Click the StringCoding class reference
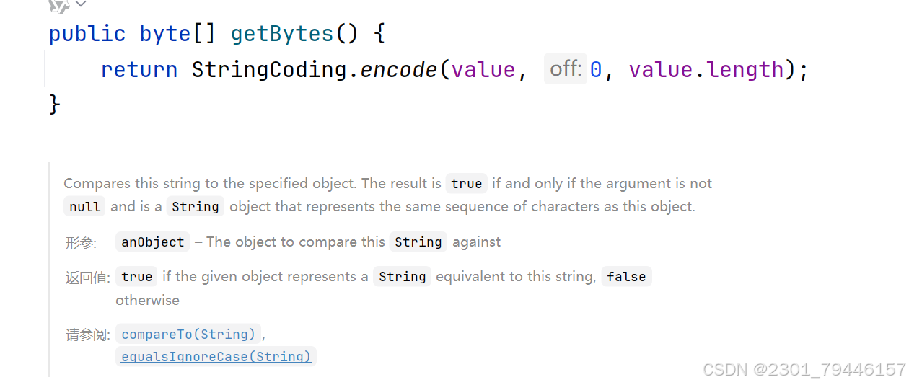This screenshot has width=909, height=385. pyautogui.click(x=270, y=70)
